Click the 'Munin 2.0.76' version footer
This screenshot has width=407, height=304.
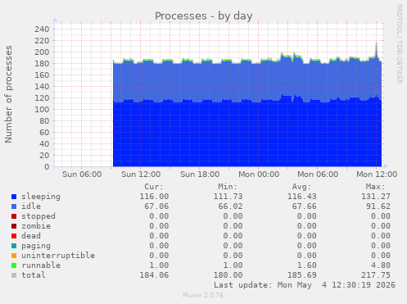203,295
